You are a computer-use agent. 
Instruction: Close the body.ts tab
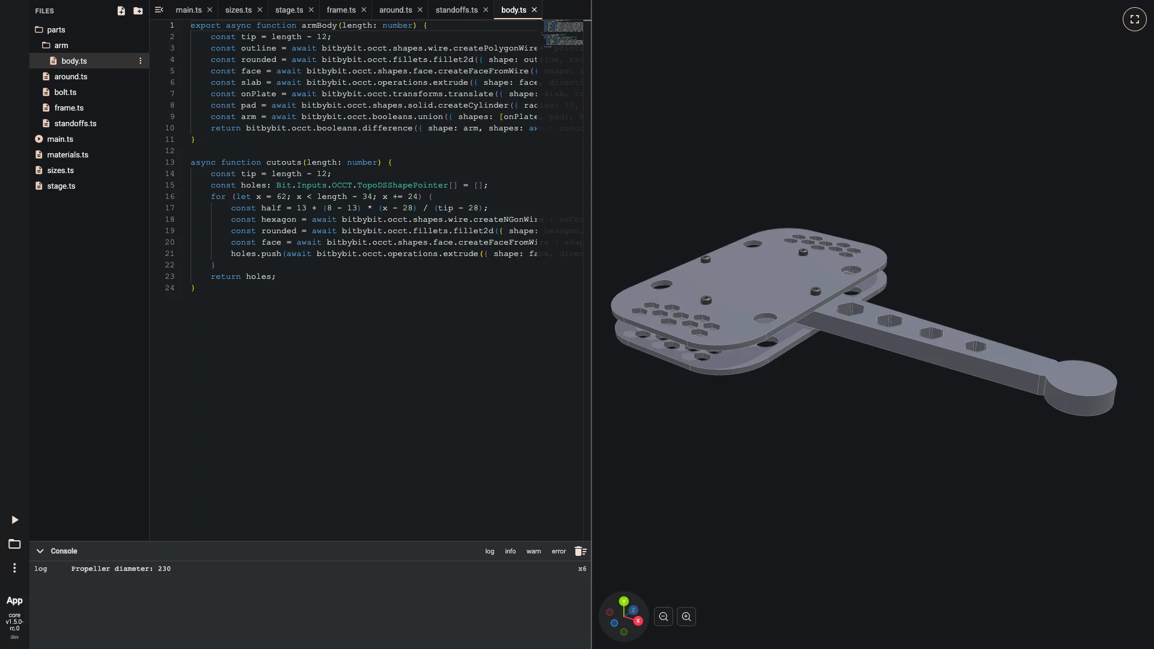(534, 10)
